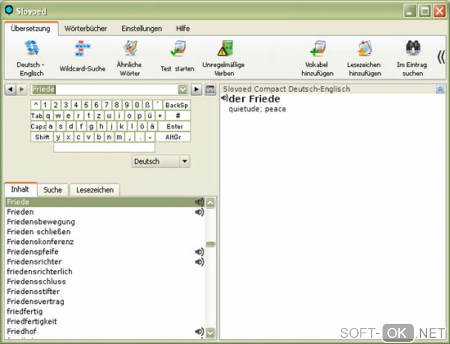450x344 pixels.
Task: Click the virtual keyboard space bar
Action: tap(104, 147)
